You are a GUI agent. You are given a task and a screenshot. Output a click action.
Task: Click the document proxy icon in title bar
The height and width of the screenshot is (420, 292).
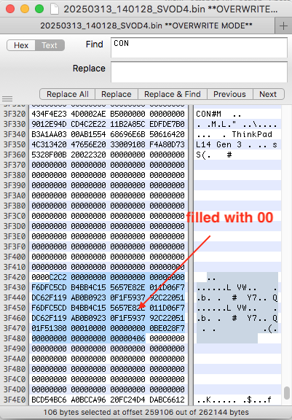55,9
